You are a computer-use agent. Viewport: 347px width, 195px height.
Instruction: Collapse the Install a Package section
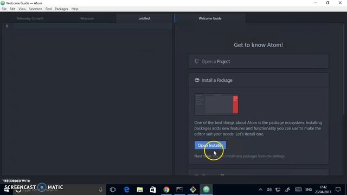(x=259, y=80)
